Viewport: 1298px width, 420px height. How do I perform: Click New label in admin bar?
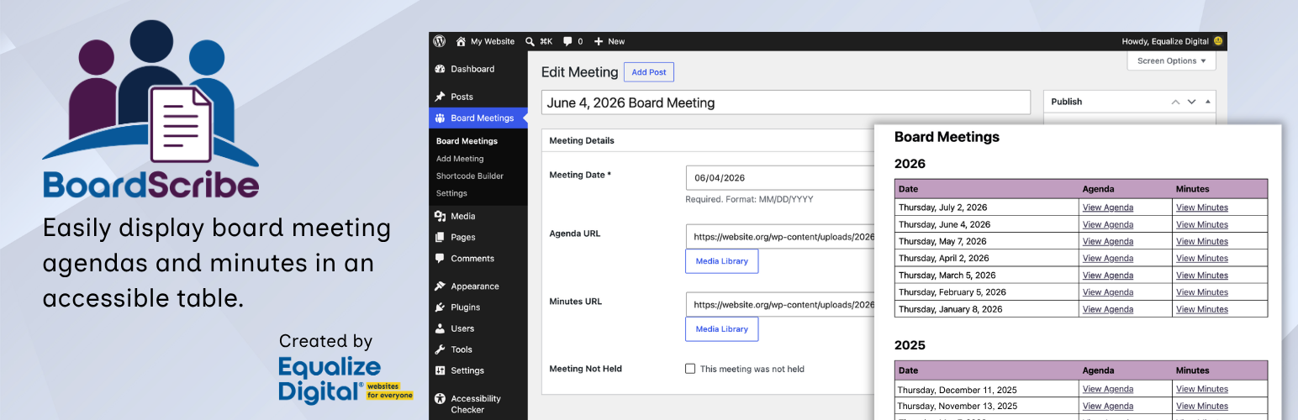tap(616, 41)
